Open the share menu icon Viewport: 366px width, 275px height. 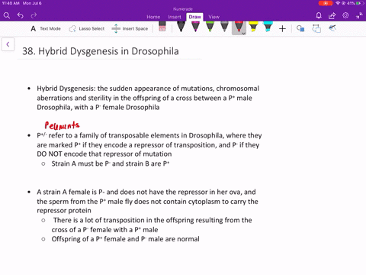click(332, 15)
